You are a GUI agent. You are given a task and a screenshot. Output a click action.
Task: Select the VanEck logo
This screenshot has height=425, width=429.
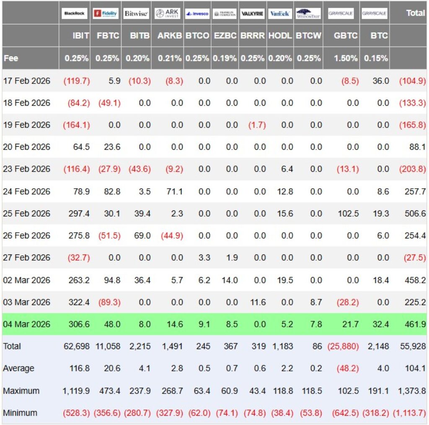point(280,13)
